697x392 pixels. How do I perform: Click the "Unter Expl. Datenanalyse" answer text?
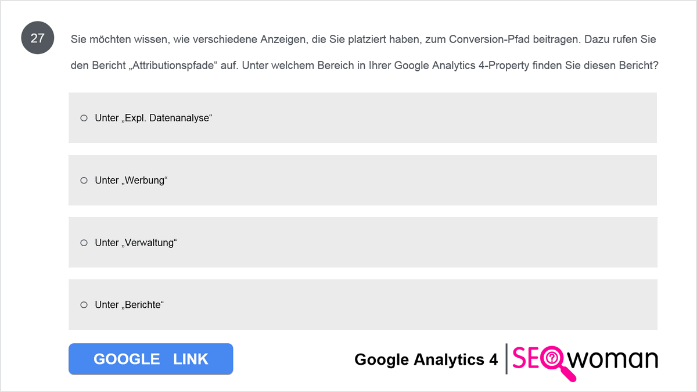(x=154, y=118)
